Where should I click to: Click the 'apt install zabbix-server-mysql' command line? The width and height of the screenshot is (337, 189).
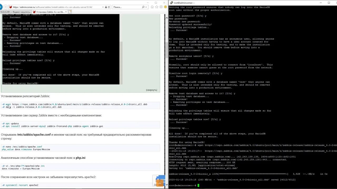[x=52, y=126]
